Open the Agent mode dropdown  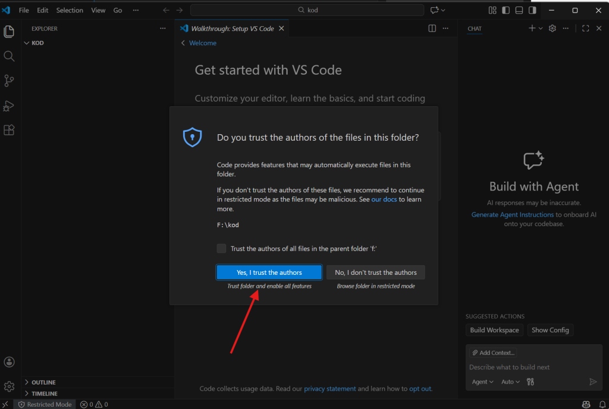(482, 382)
